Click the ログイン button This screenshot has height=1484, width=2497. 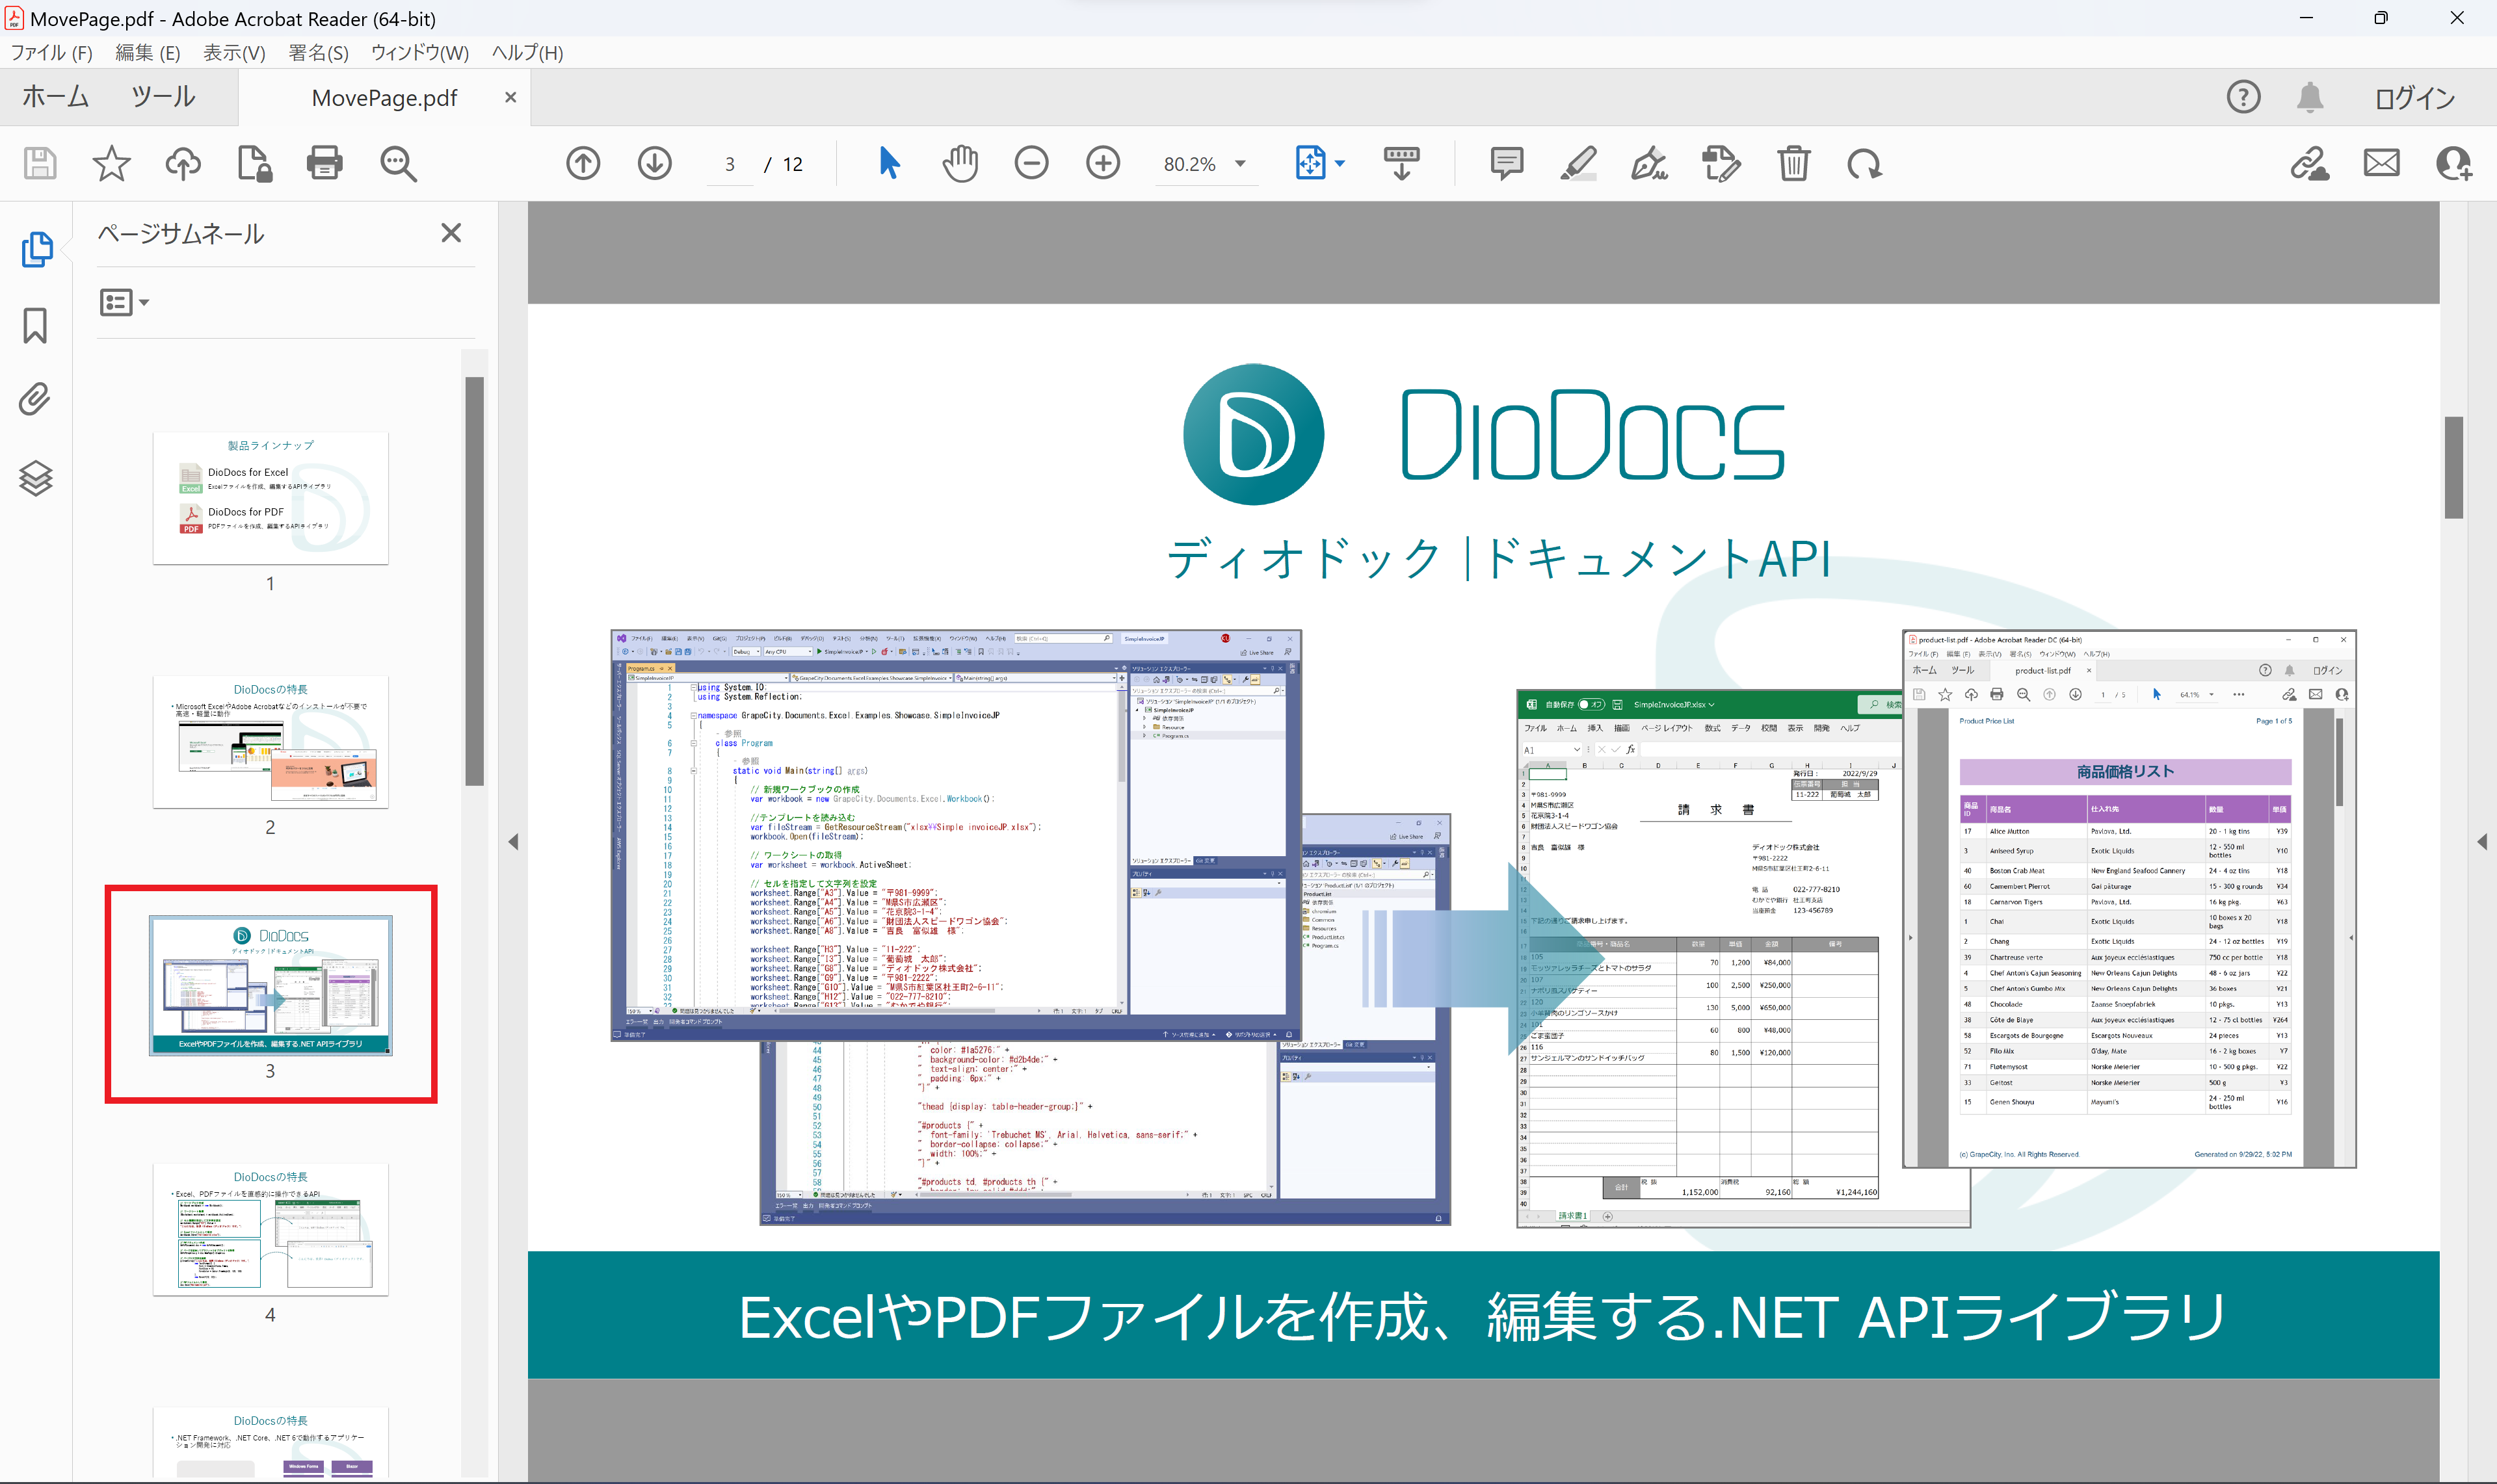[2415, 98]
